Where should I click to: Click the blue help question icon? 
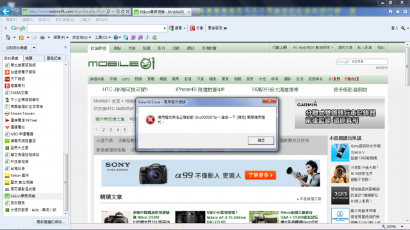click(116, 38)
